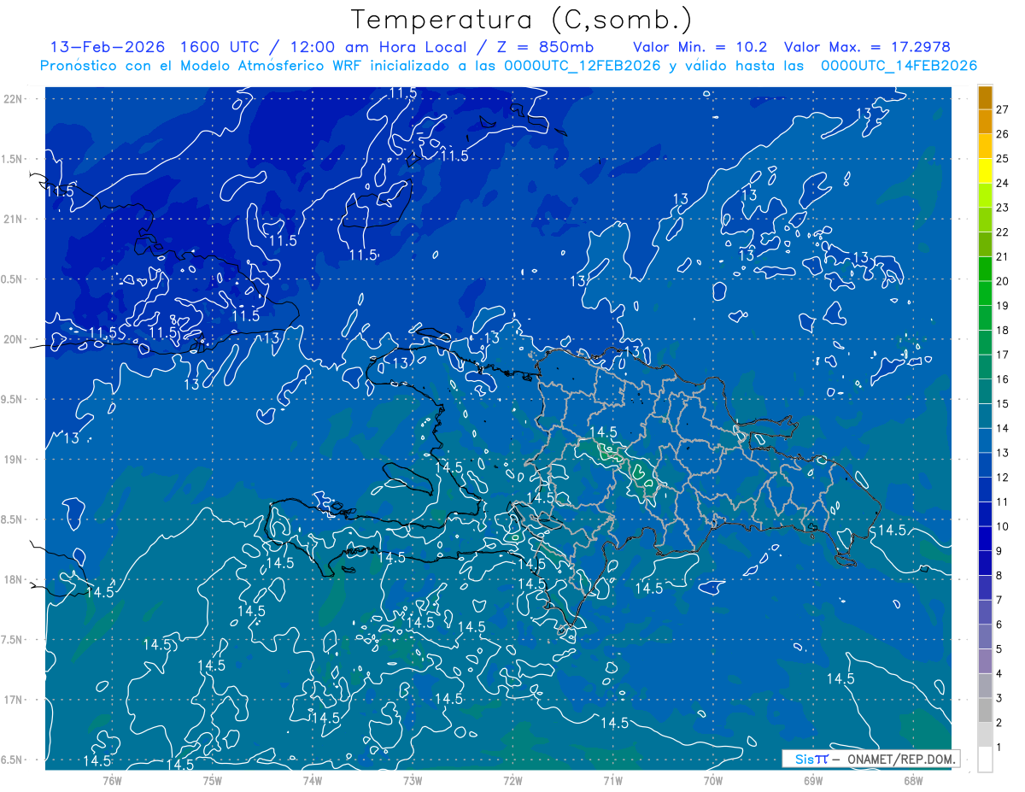Click the '20' value on the color scale
The width and height of the screenshot is (1025, 792).
1002,281
